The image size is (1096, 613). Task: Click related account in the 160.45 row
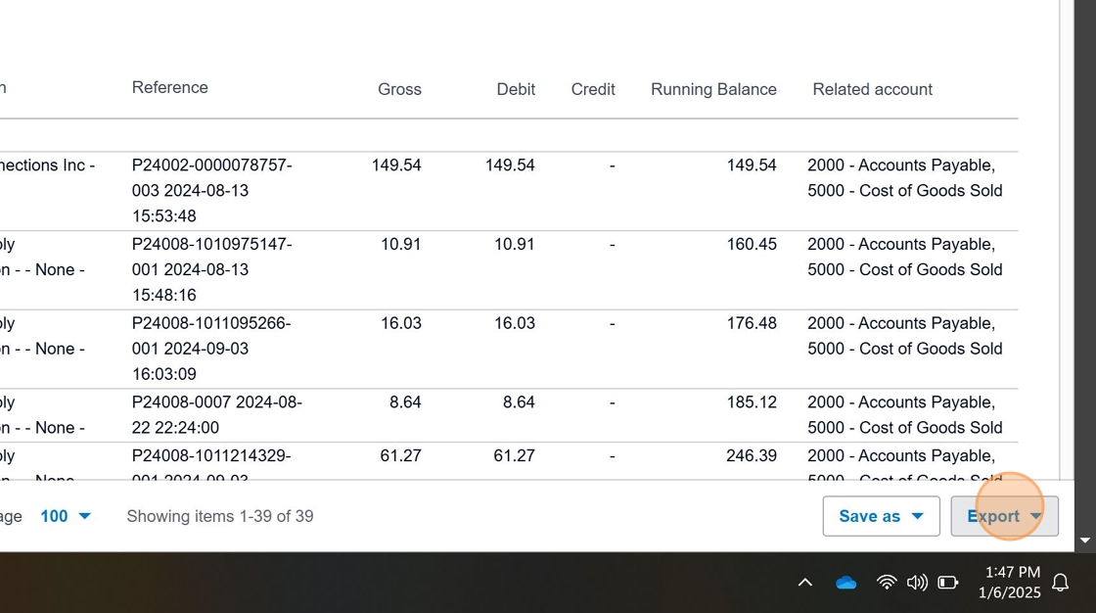coord(904,257)
